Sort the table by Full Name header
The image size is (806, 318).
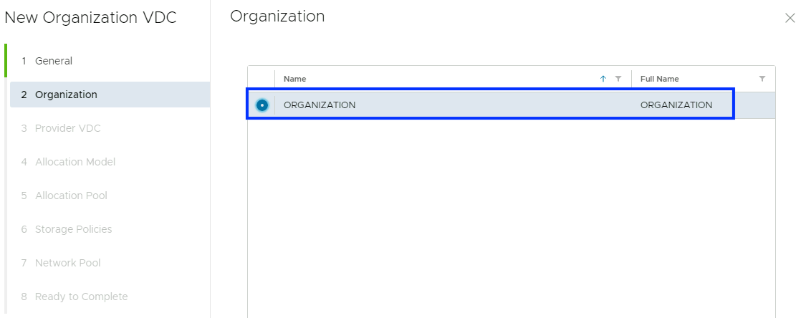(x=660, y=79)
